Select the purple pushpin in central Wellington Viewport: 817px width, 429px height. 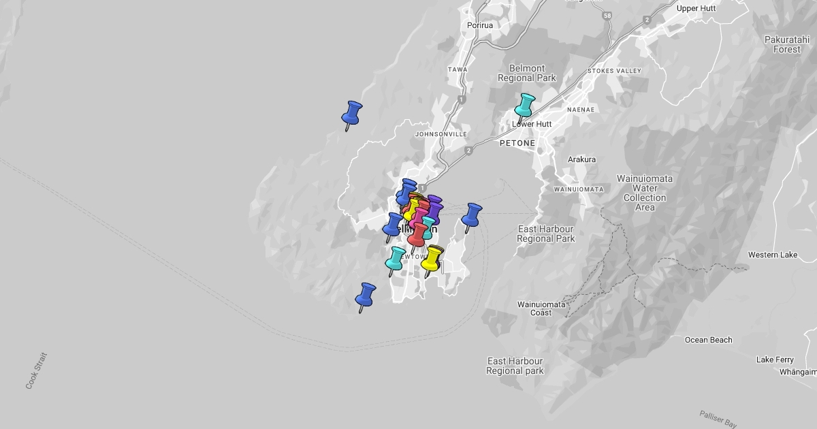(x=434, y=210)
